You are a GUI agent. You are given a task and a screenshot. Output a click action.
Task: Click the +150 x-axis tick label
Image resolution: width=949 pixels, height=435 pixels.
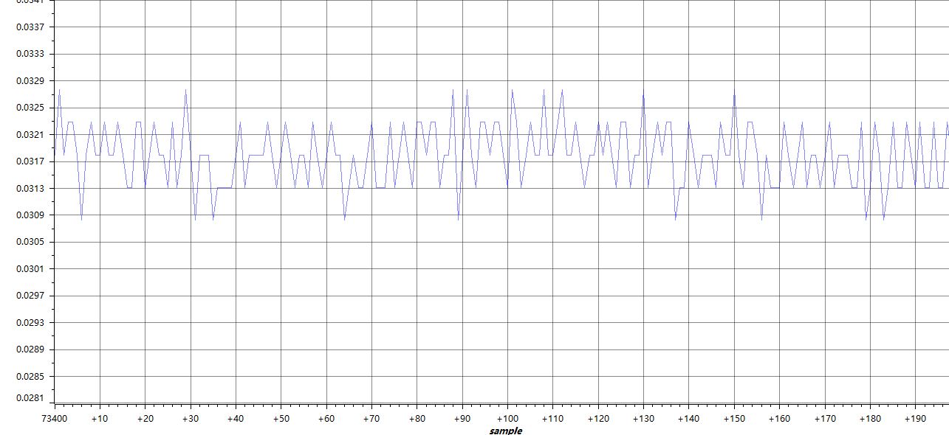tap(734, 418)
